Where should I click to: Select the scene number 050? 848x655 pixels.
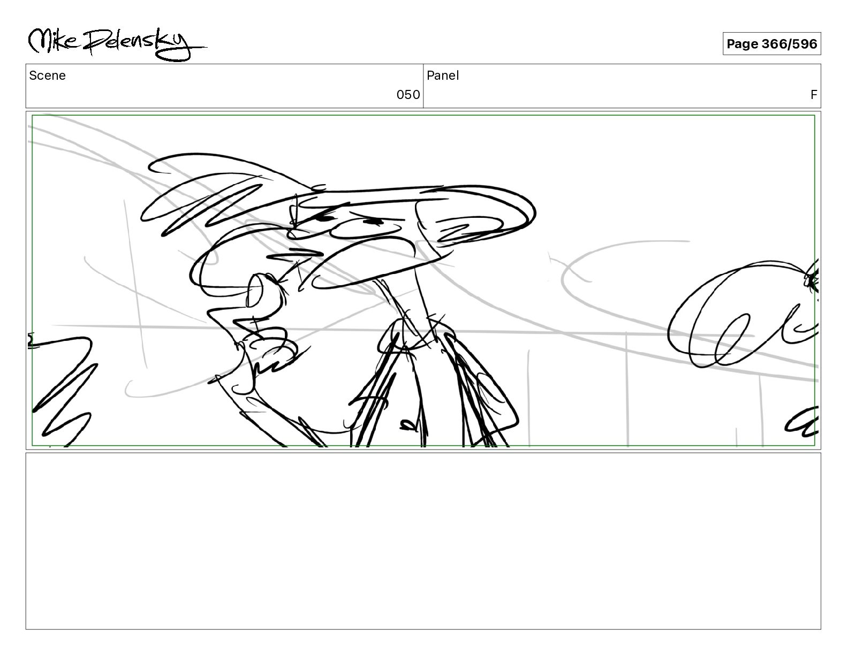(408, 95)
